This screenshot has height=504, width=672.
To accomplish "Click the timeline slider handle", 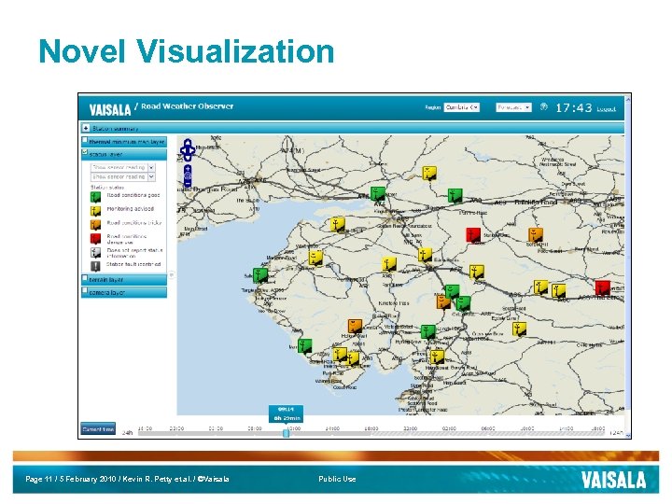I will (x=286, y=433).
